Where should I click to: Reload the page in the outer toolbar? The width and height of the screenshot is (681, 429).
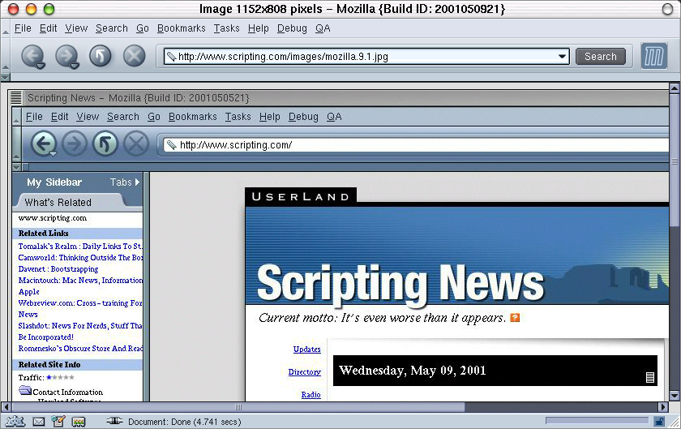[101, 56]
